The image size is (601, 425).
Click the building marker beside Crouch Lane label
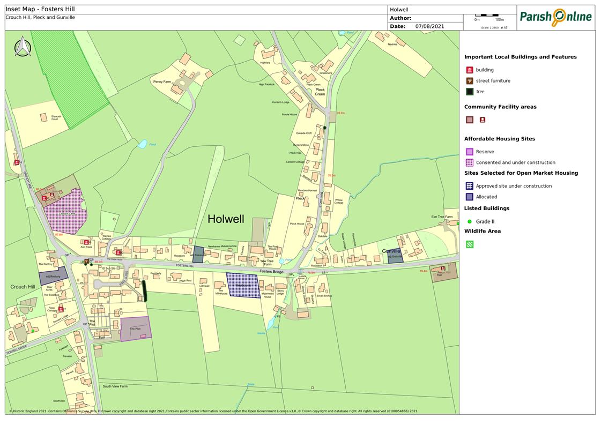click(17, 162)
